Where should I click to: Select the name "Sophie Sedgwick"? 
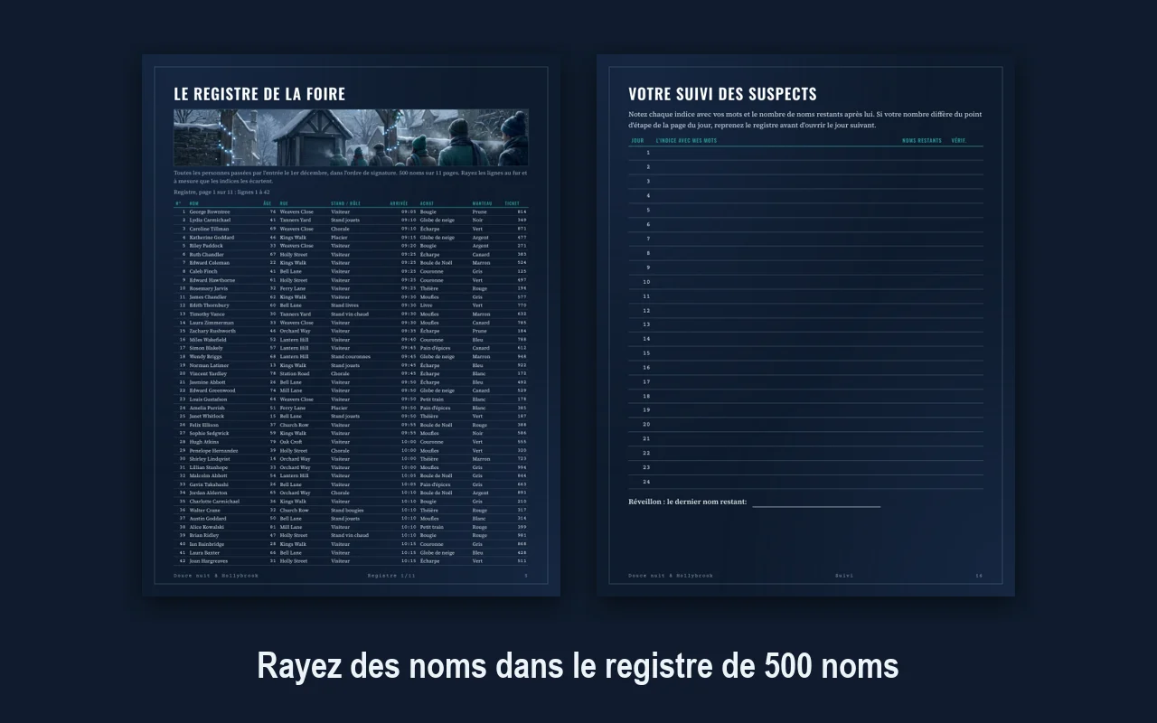pyautogui.click(x=209, y=433)
